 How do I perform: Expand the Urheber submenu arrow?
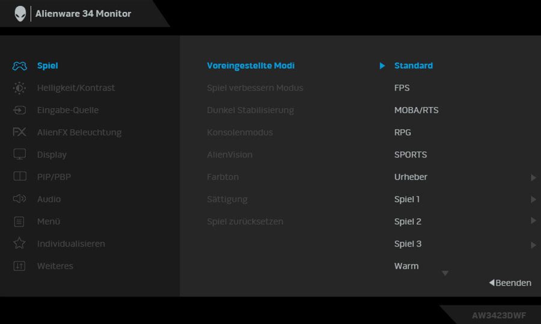tap(533, 177)
